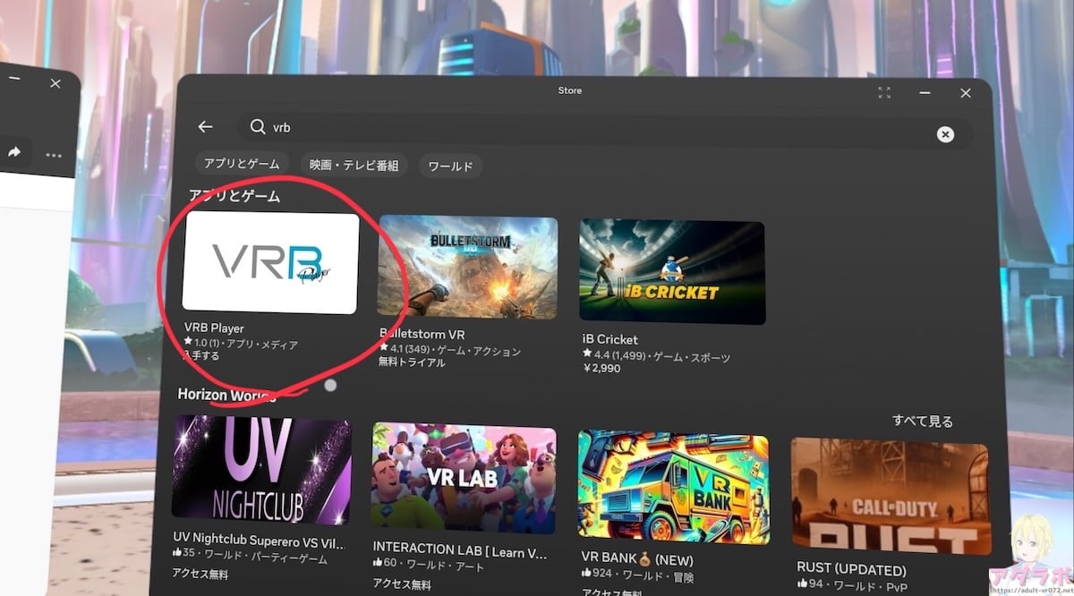Click the back arrow in Store
This screenshot has width=1074, height=596.
(x=205, y=127)
